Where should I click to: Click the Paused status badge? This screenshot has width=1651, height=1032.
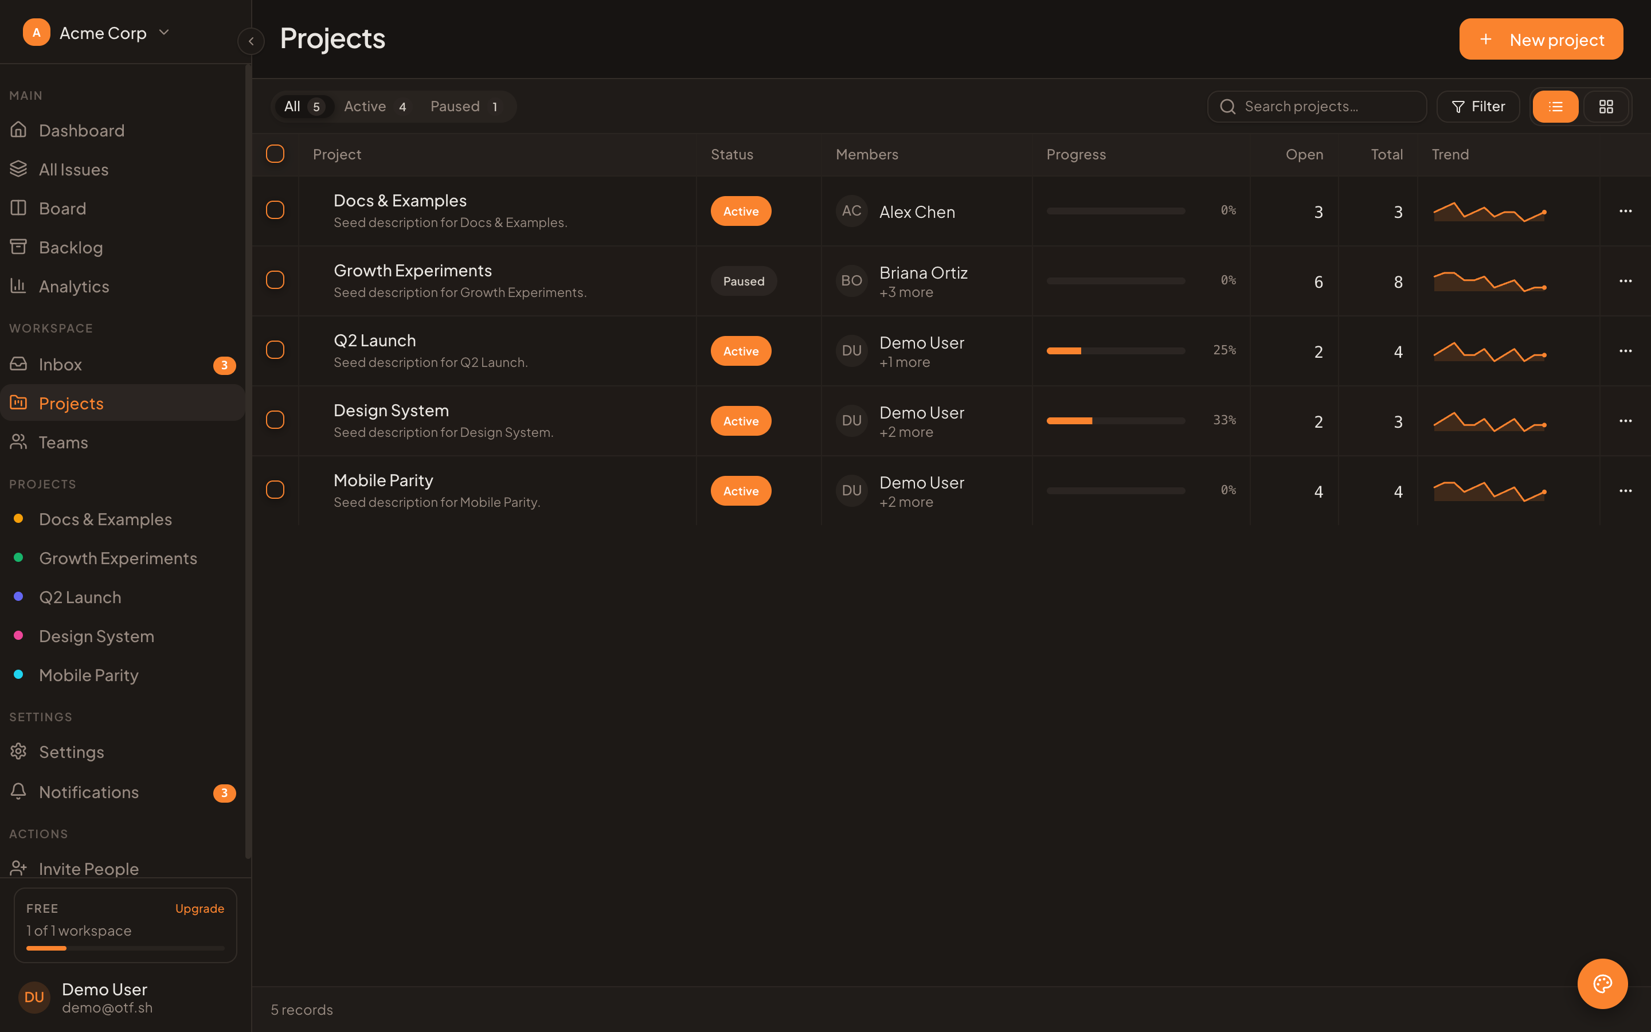click(x=744, y=280)
